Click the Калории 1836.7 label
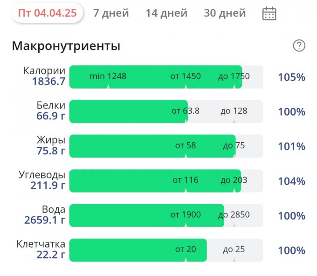 coord(45,77)
